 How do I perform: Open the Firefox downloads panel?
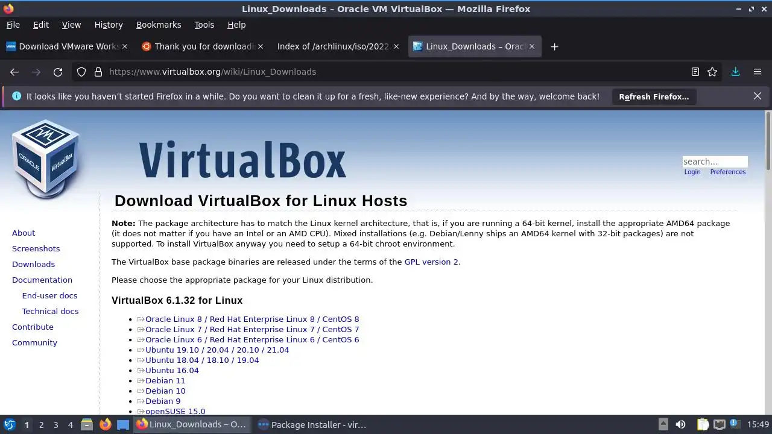point(735,72)
